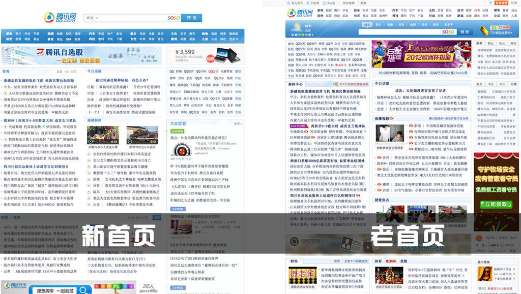521x294 pixels.
Task: Click the yellow mouse icon beside search bar
Action: click(x=484, y=30)
